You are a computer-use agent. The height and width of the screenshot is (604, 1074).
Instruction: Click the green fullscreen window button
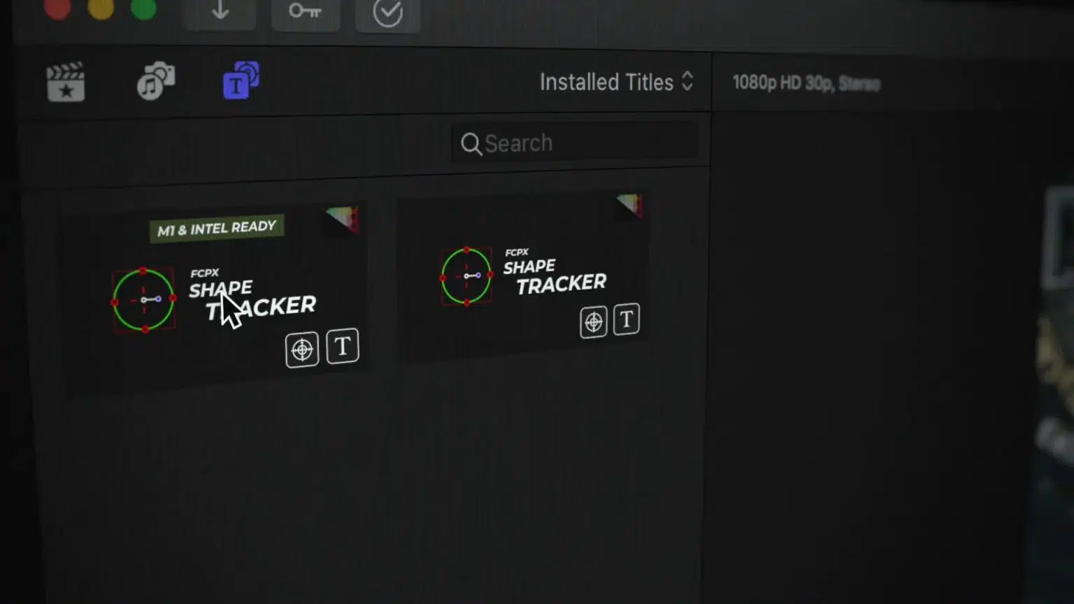[x=143, y=9]
